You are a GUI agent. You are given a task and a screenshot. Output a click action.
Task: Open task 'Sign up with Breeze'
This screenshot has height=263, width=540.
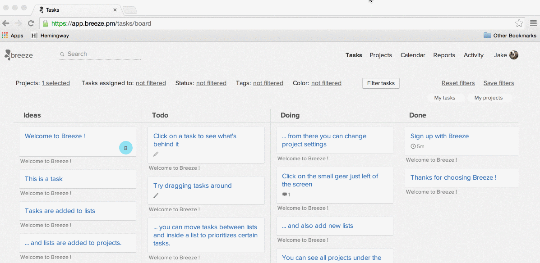click(439, 136)
